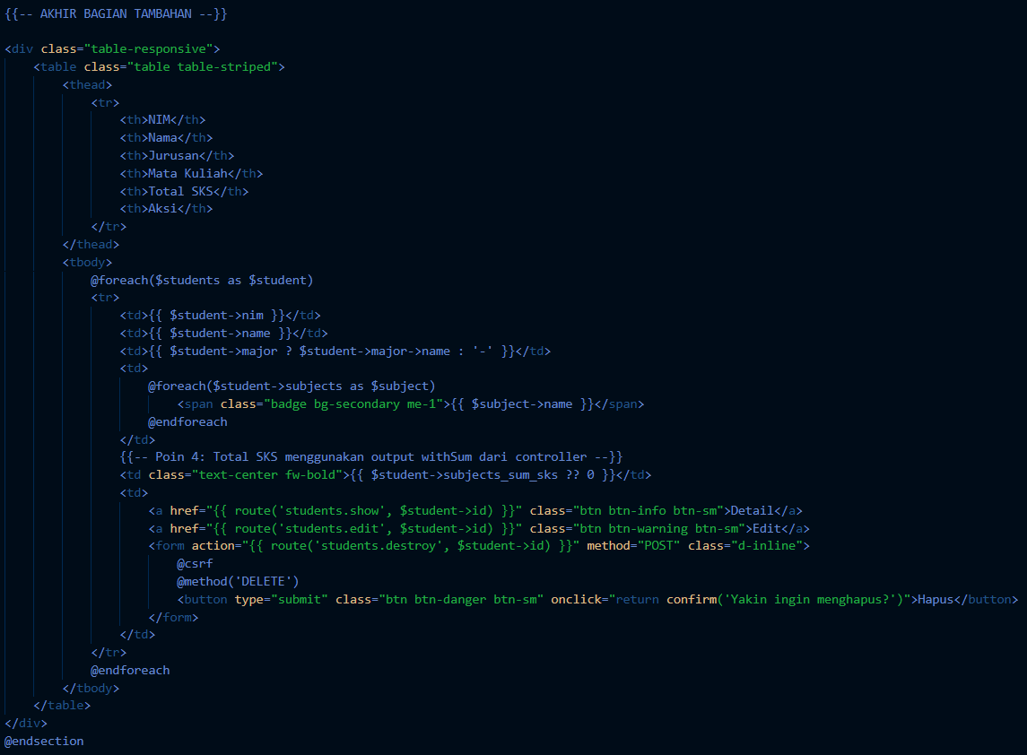This screenshot has width=1027, height=755.
Task: Click the 'students.edit' route string
Action: 332,528
